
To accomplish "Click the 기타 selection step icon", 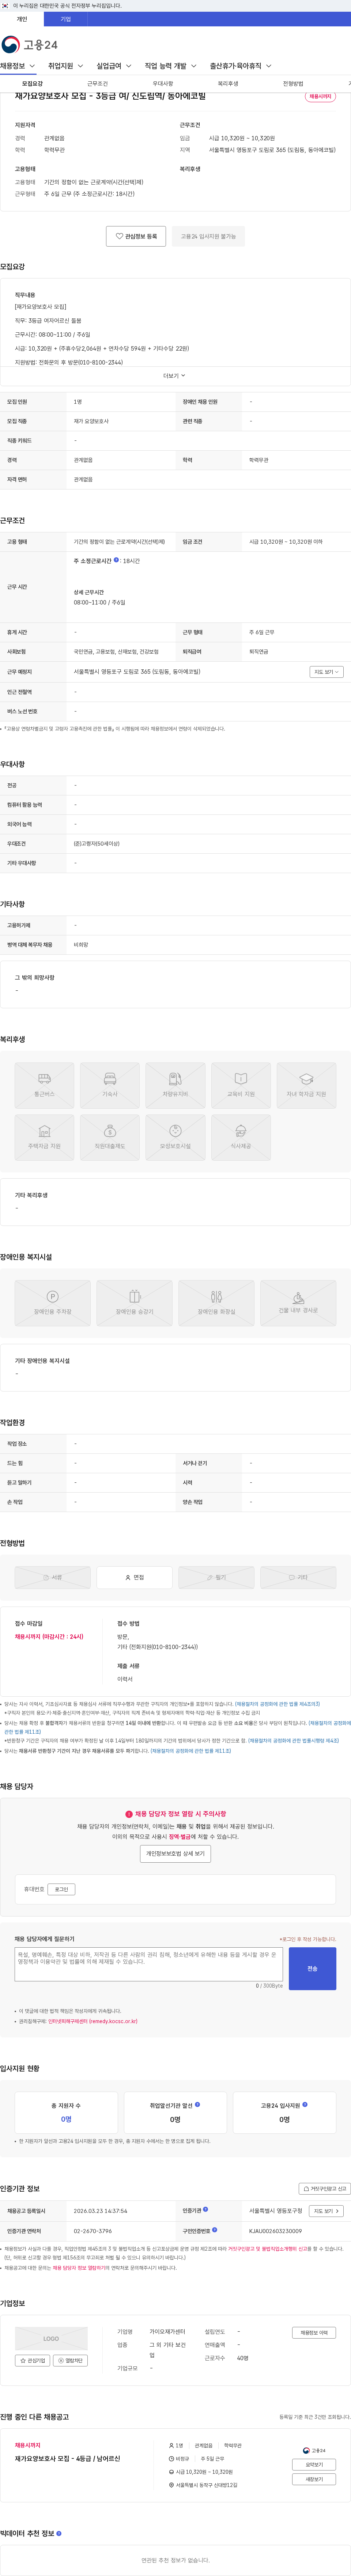I will pos(298,1577).
